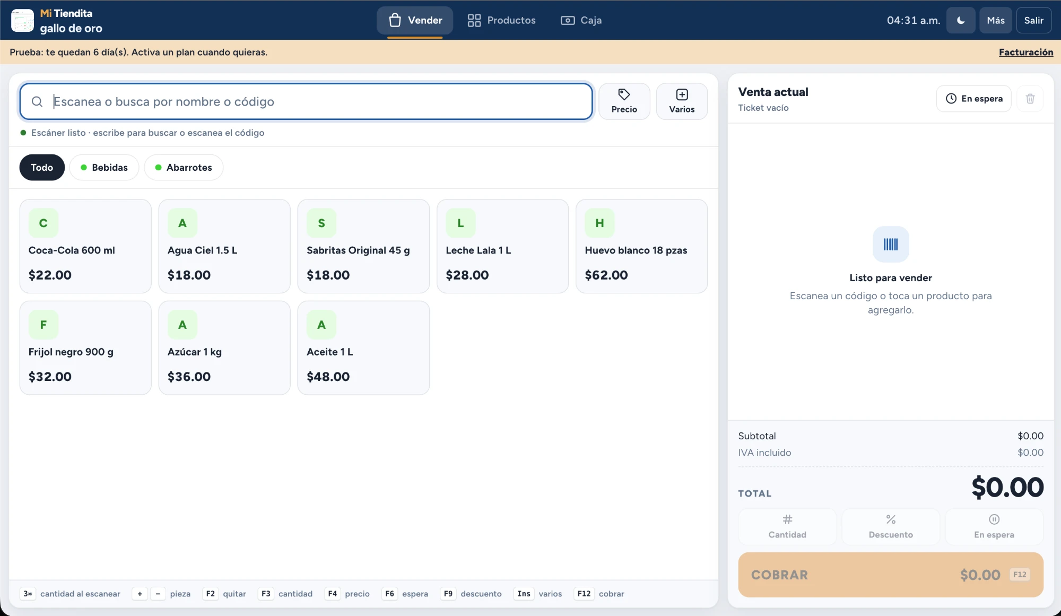Click the search magnifier icon

(x=37, y=101)
